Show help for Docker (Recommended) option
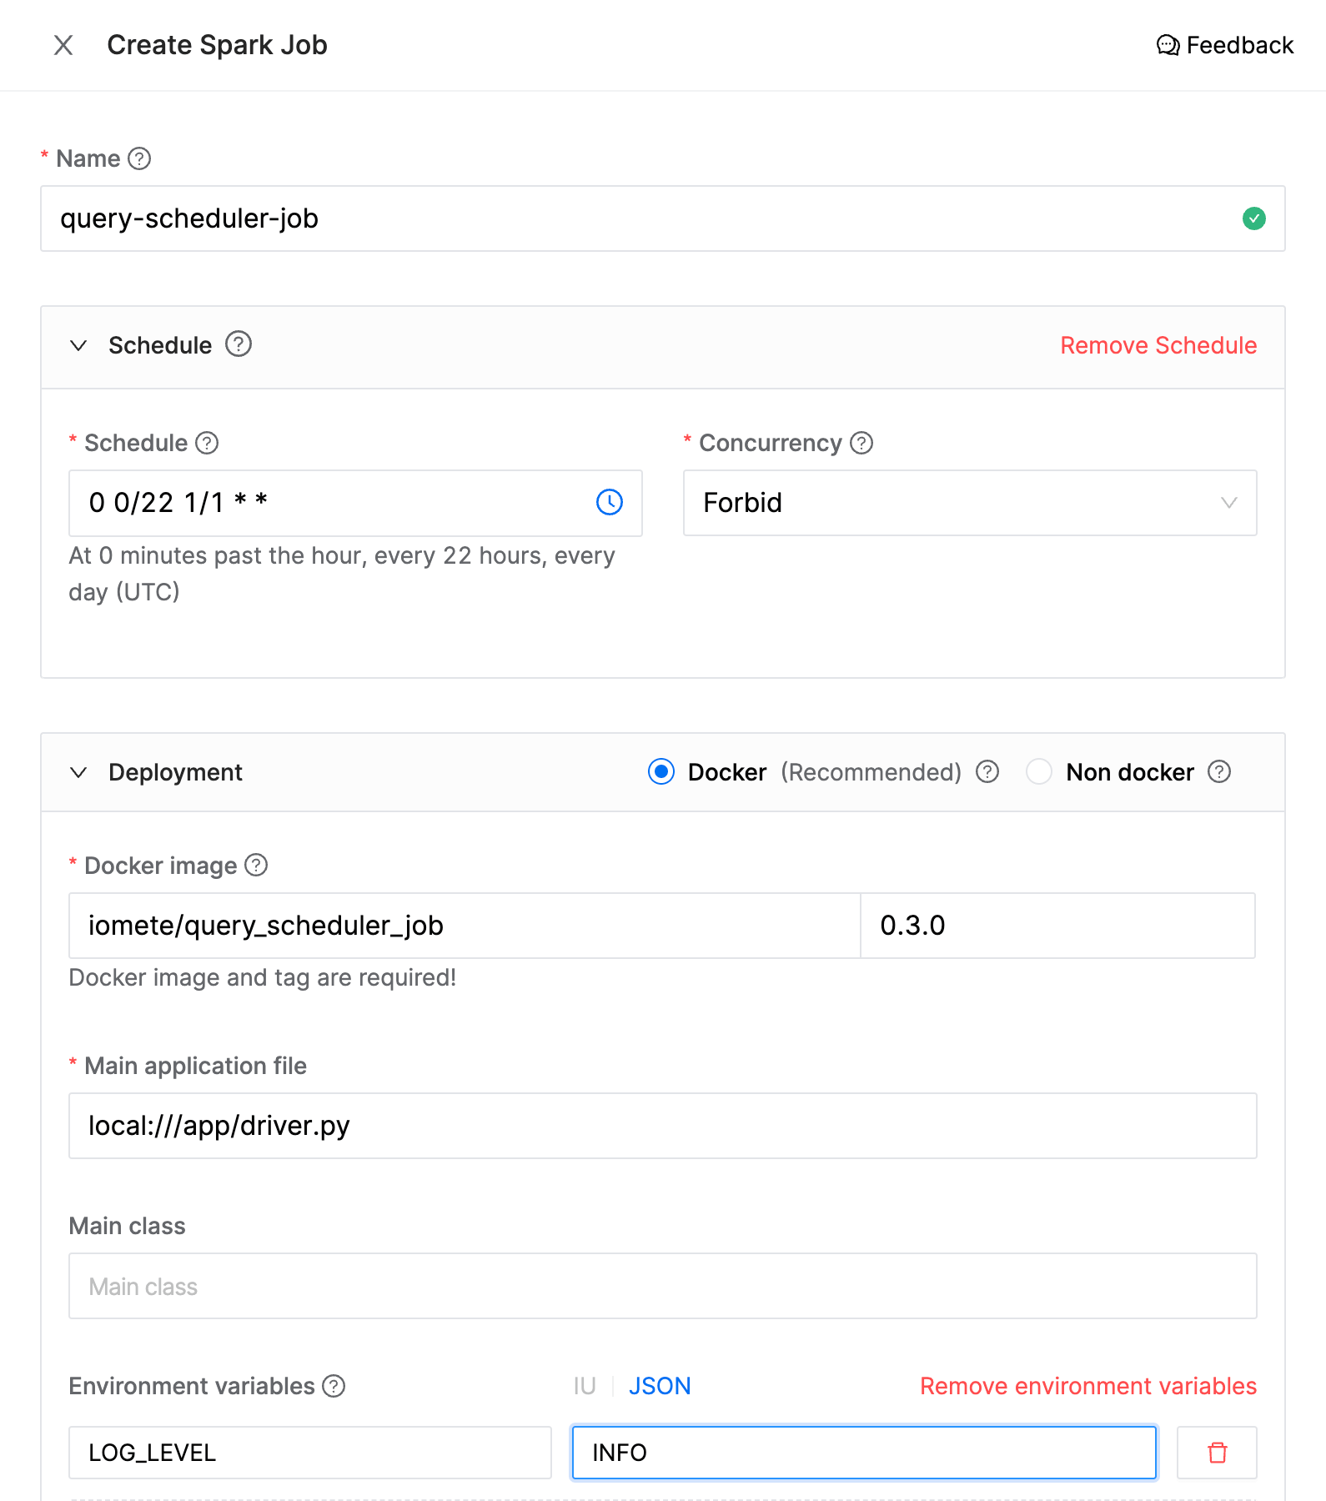This screenshot has height=1501, width=1326. (987, 772)
